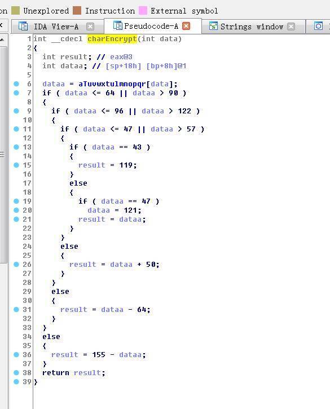Click the 'Instruction' legend label
Image resolution: width=330 pixels, height=409 pixels.
pyautogui.click(x=110, y=11)
